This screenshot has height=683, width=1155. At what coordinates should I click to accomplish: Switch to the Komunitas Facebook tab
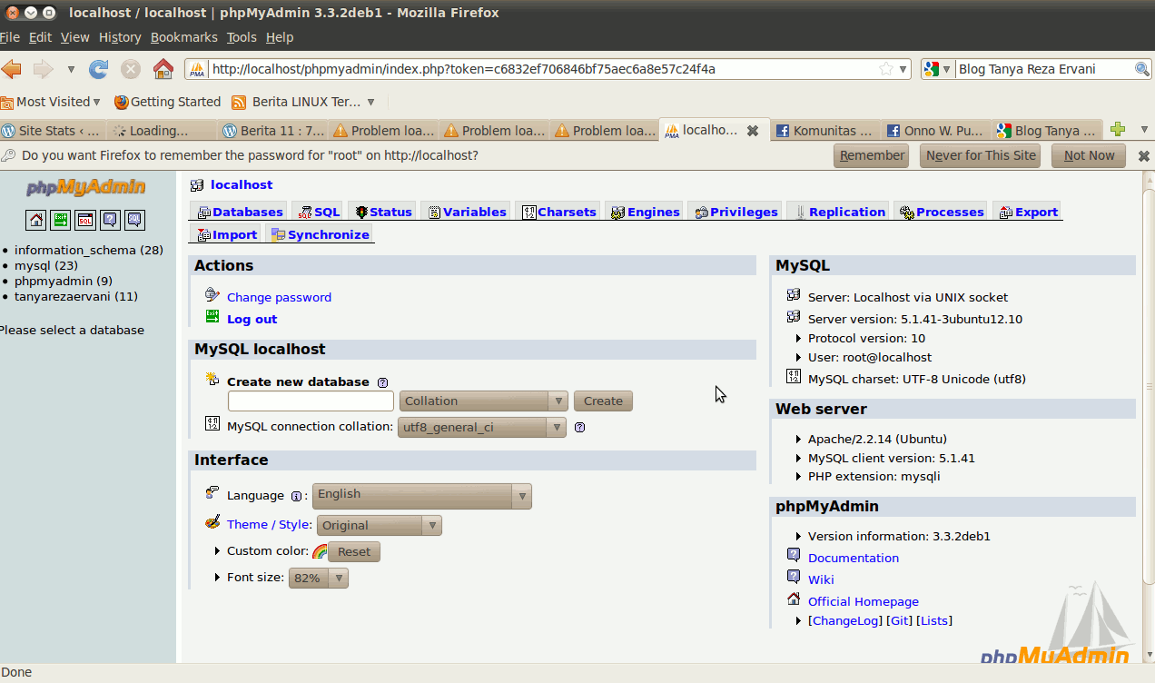824,131
